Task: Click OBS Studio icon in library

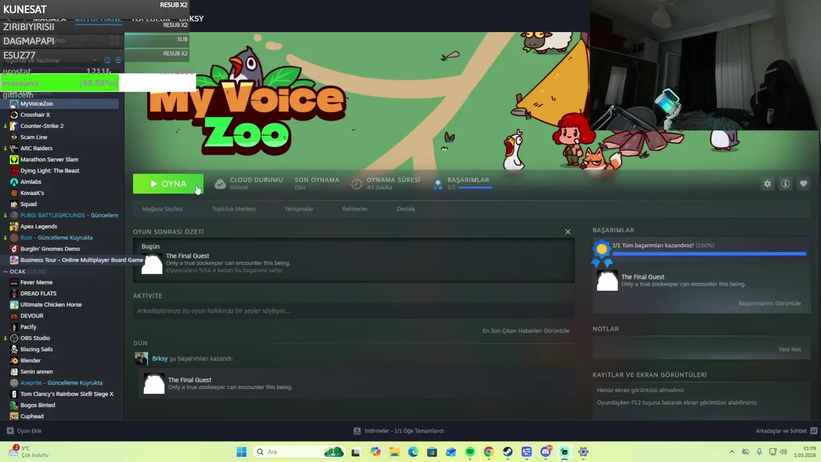Action: tap(14, 338)
